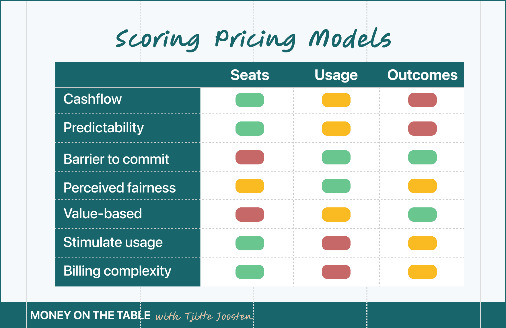Select the Cashflow row label

[x=93, y=99]
